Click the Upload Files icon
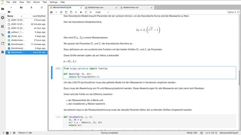This screenshot has height=135, width=241. tap(31, 7)
